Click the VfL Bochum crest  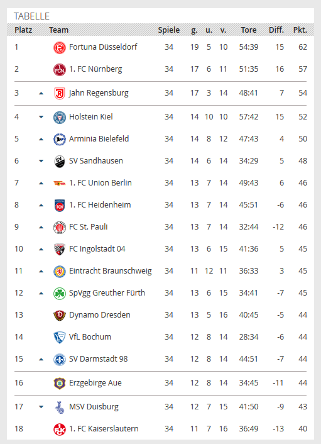point(60,337)
